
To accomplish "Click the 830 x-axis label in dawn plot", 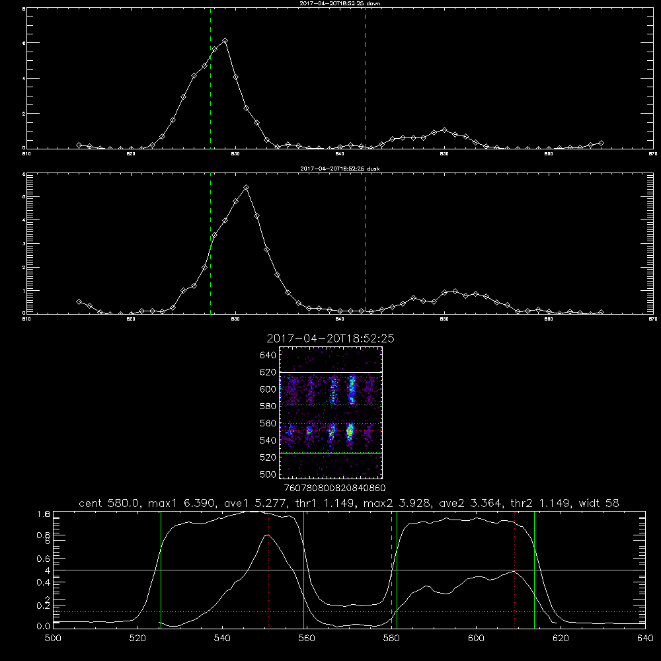I will point(235,154).
